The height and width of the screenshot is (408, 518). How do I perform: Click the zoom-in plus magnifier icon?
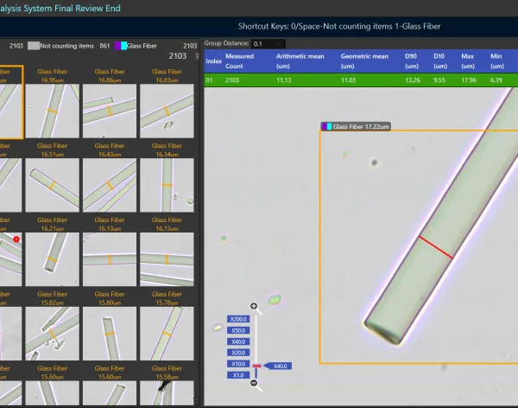pyautogui.click(x=254, y=306)
